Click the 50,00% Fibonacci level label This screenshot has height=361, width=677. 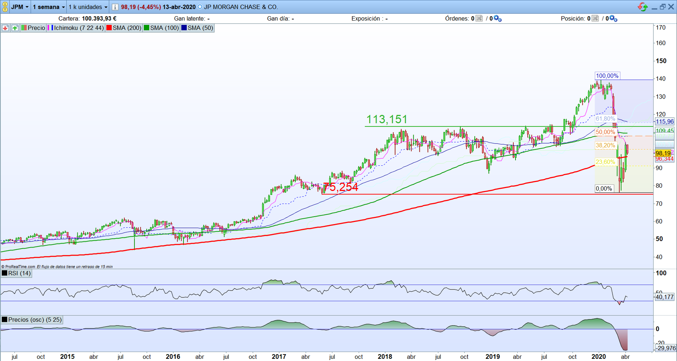[x=605, y=132]
